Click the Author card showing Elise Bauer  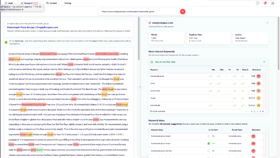click(x=250, y=38)
